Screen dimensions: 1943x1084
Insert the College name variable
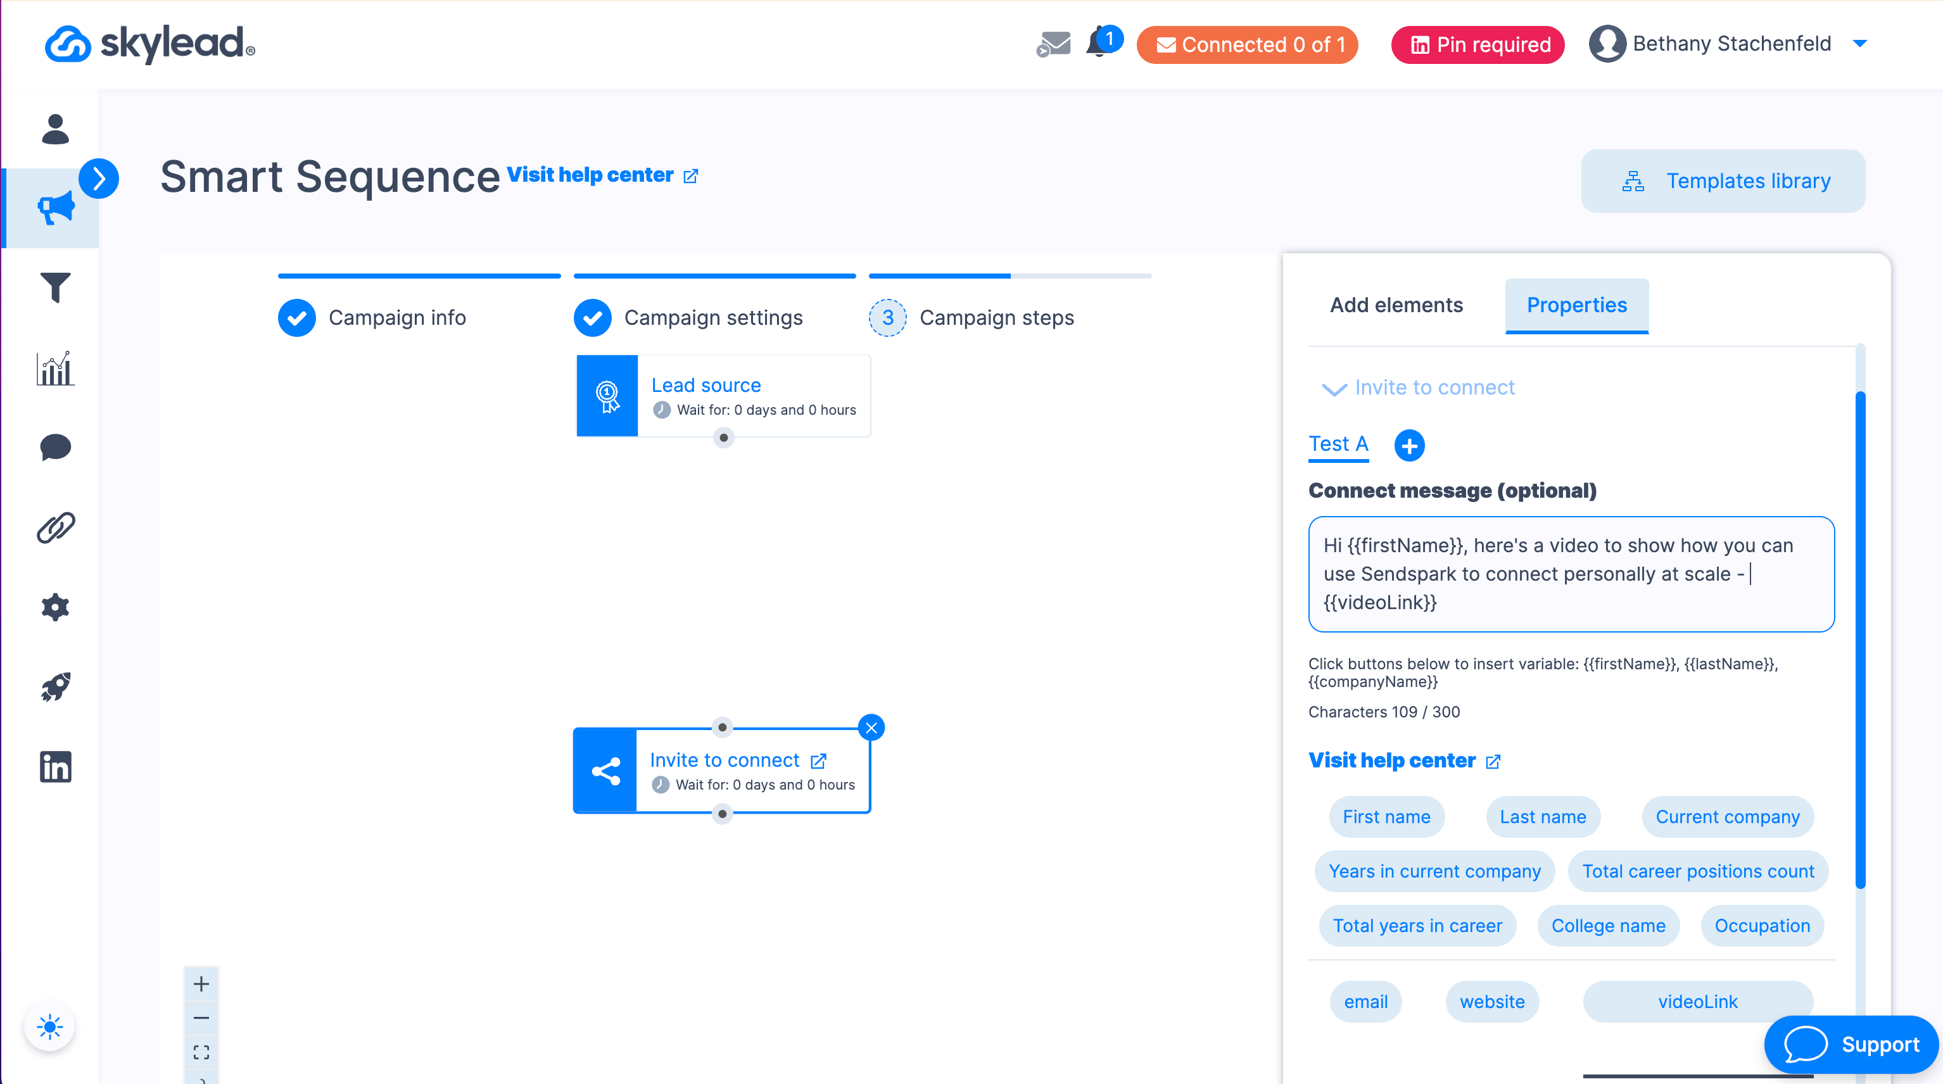coord(1608,926)
